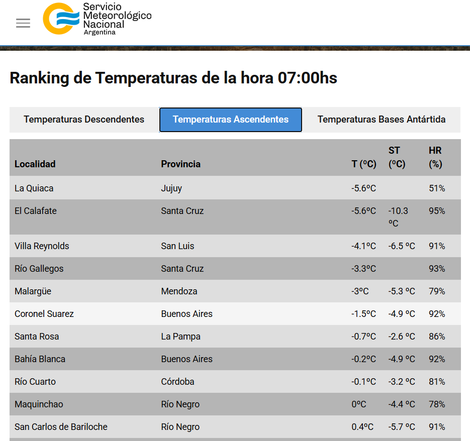The width and height of the screenshot is (470, 441).
Task: Select the El Calafate locality row
Action: pos(235,217)
